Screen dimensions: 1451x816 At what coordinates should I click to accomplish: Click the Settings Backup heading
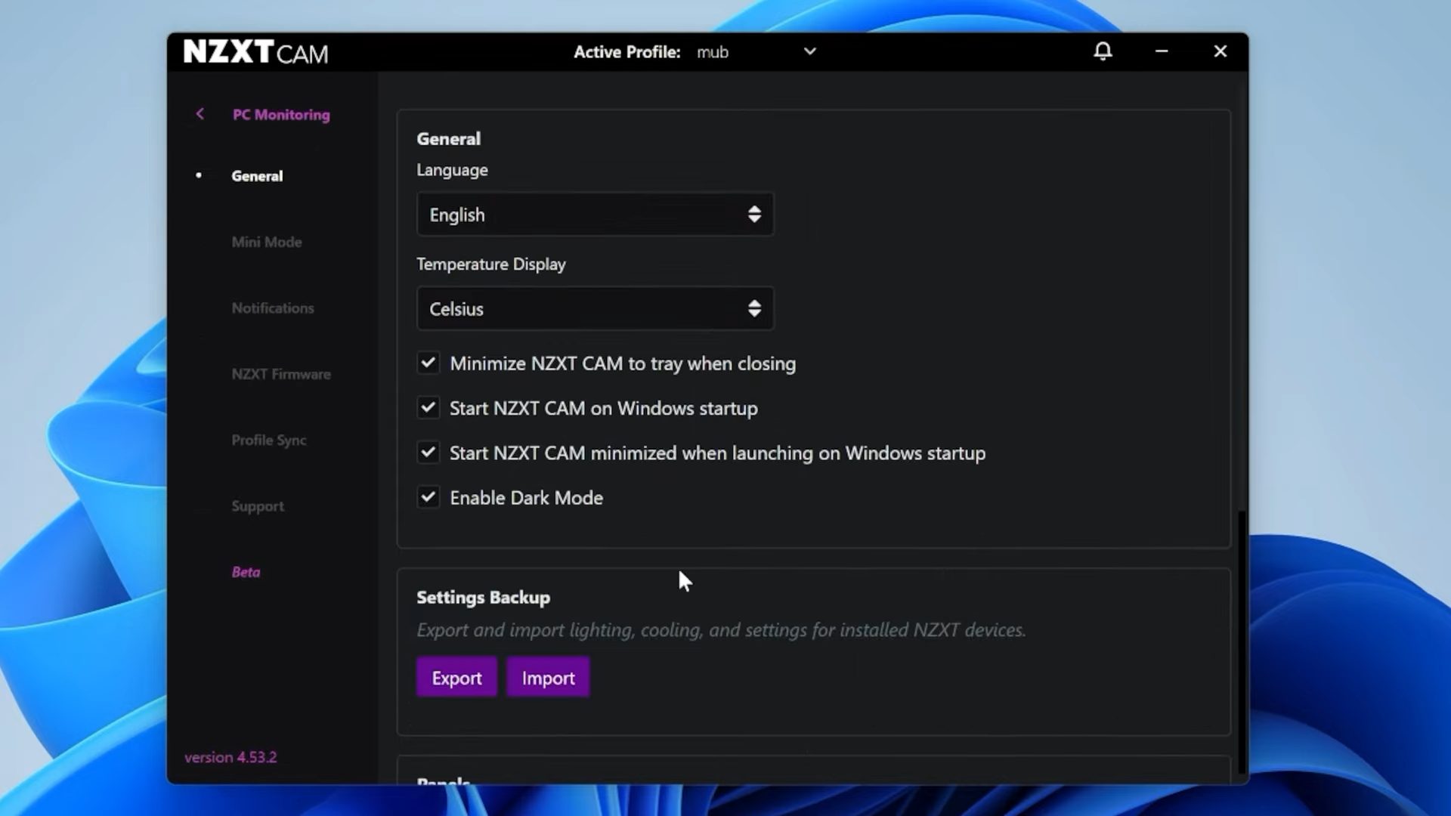(x=483, y=598)
